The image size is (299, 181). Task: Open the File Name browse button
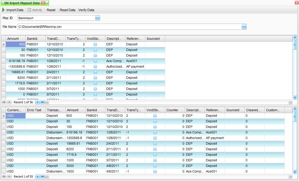244,27
